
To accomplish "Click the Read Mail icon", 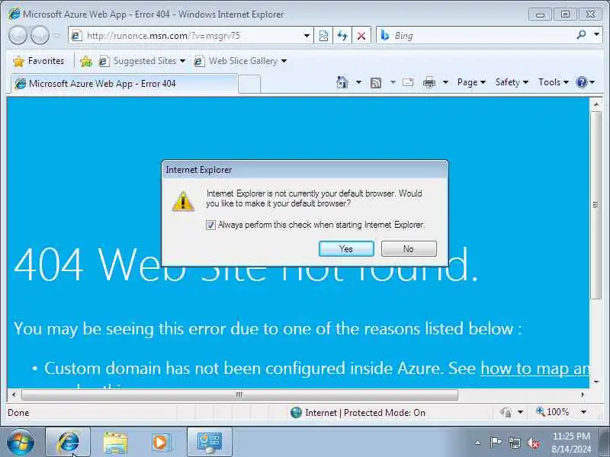I will (x=408, y=82).
